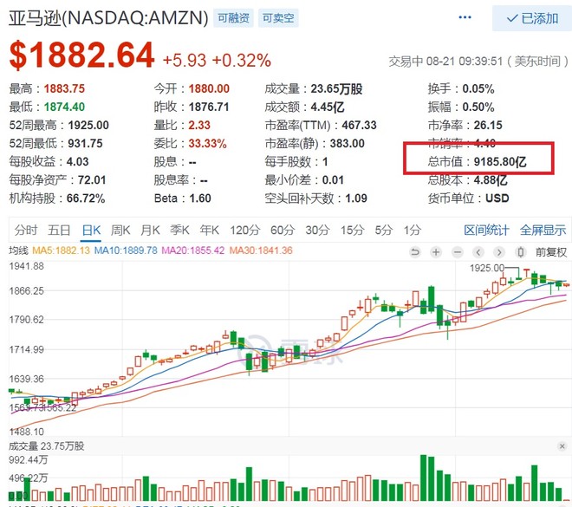Click the 成交额 4.45亿 value
The height and width of the screenshot is (507, 572).
click(x=328, y=107)
